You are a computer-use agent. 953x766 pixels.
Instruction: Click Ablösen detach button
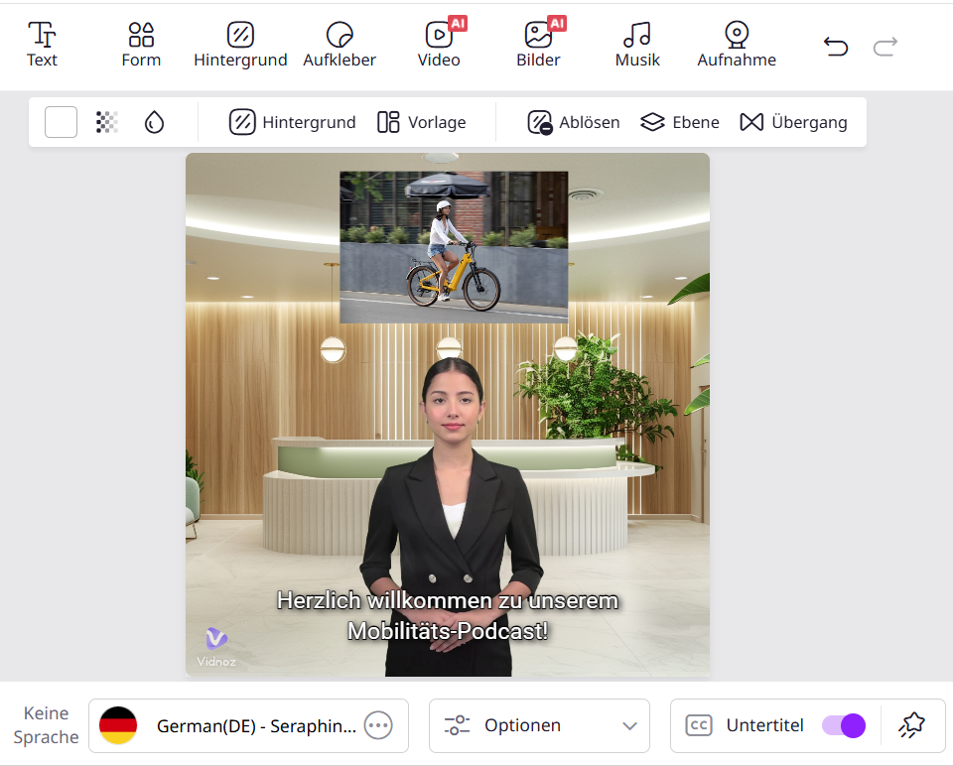click(574, 122)
